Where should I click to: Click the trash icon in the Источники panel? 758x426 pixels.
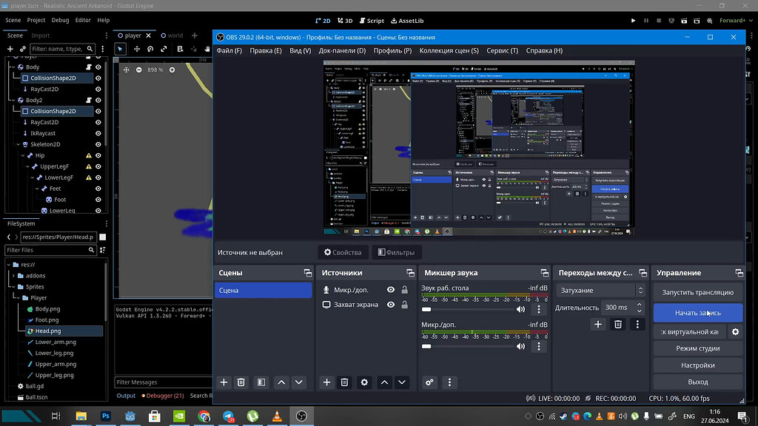(x=344, y=382)
